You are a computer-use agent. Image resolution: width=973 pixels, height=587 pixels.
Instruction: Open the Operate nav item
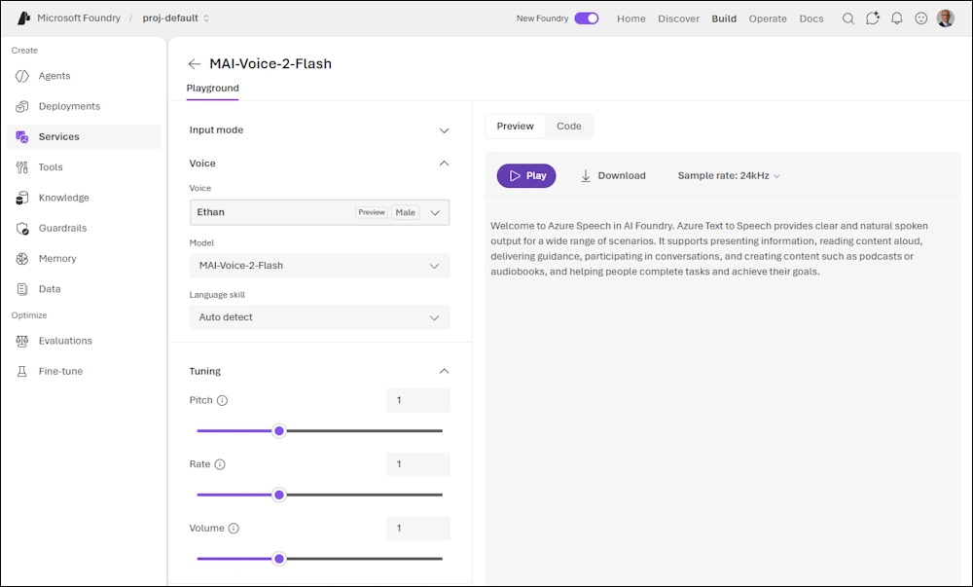coord(768,18)
